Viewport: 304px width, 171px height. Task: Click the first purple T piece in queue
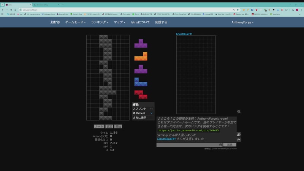click(x=141, y=43)
